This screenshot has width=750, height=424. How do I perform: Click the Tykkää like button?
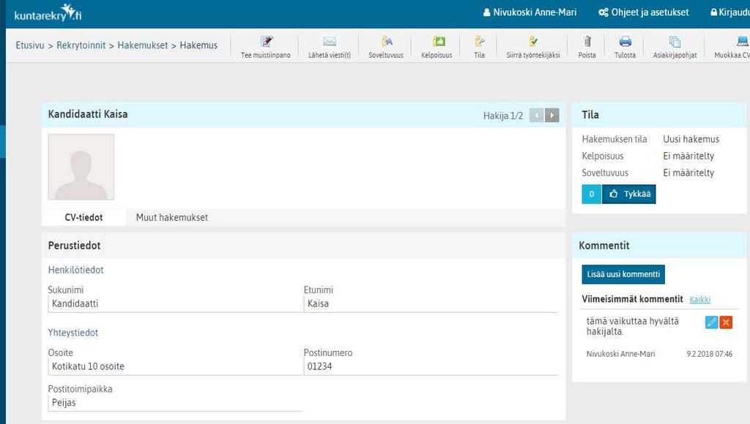(x=629, y=194)
